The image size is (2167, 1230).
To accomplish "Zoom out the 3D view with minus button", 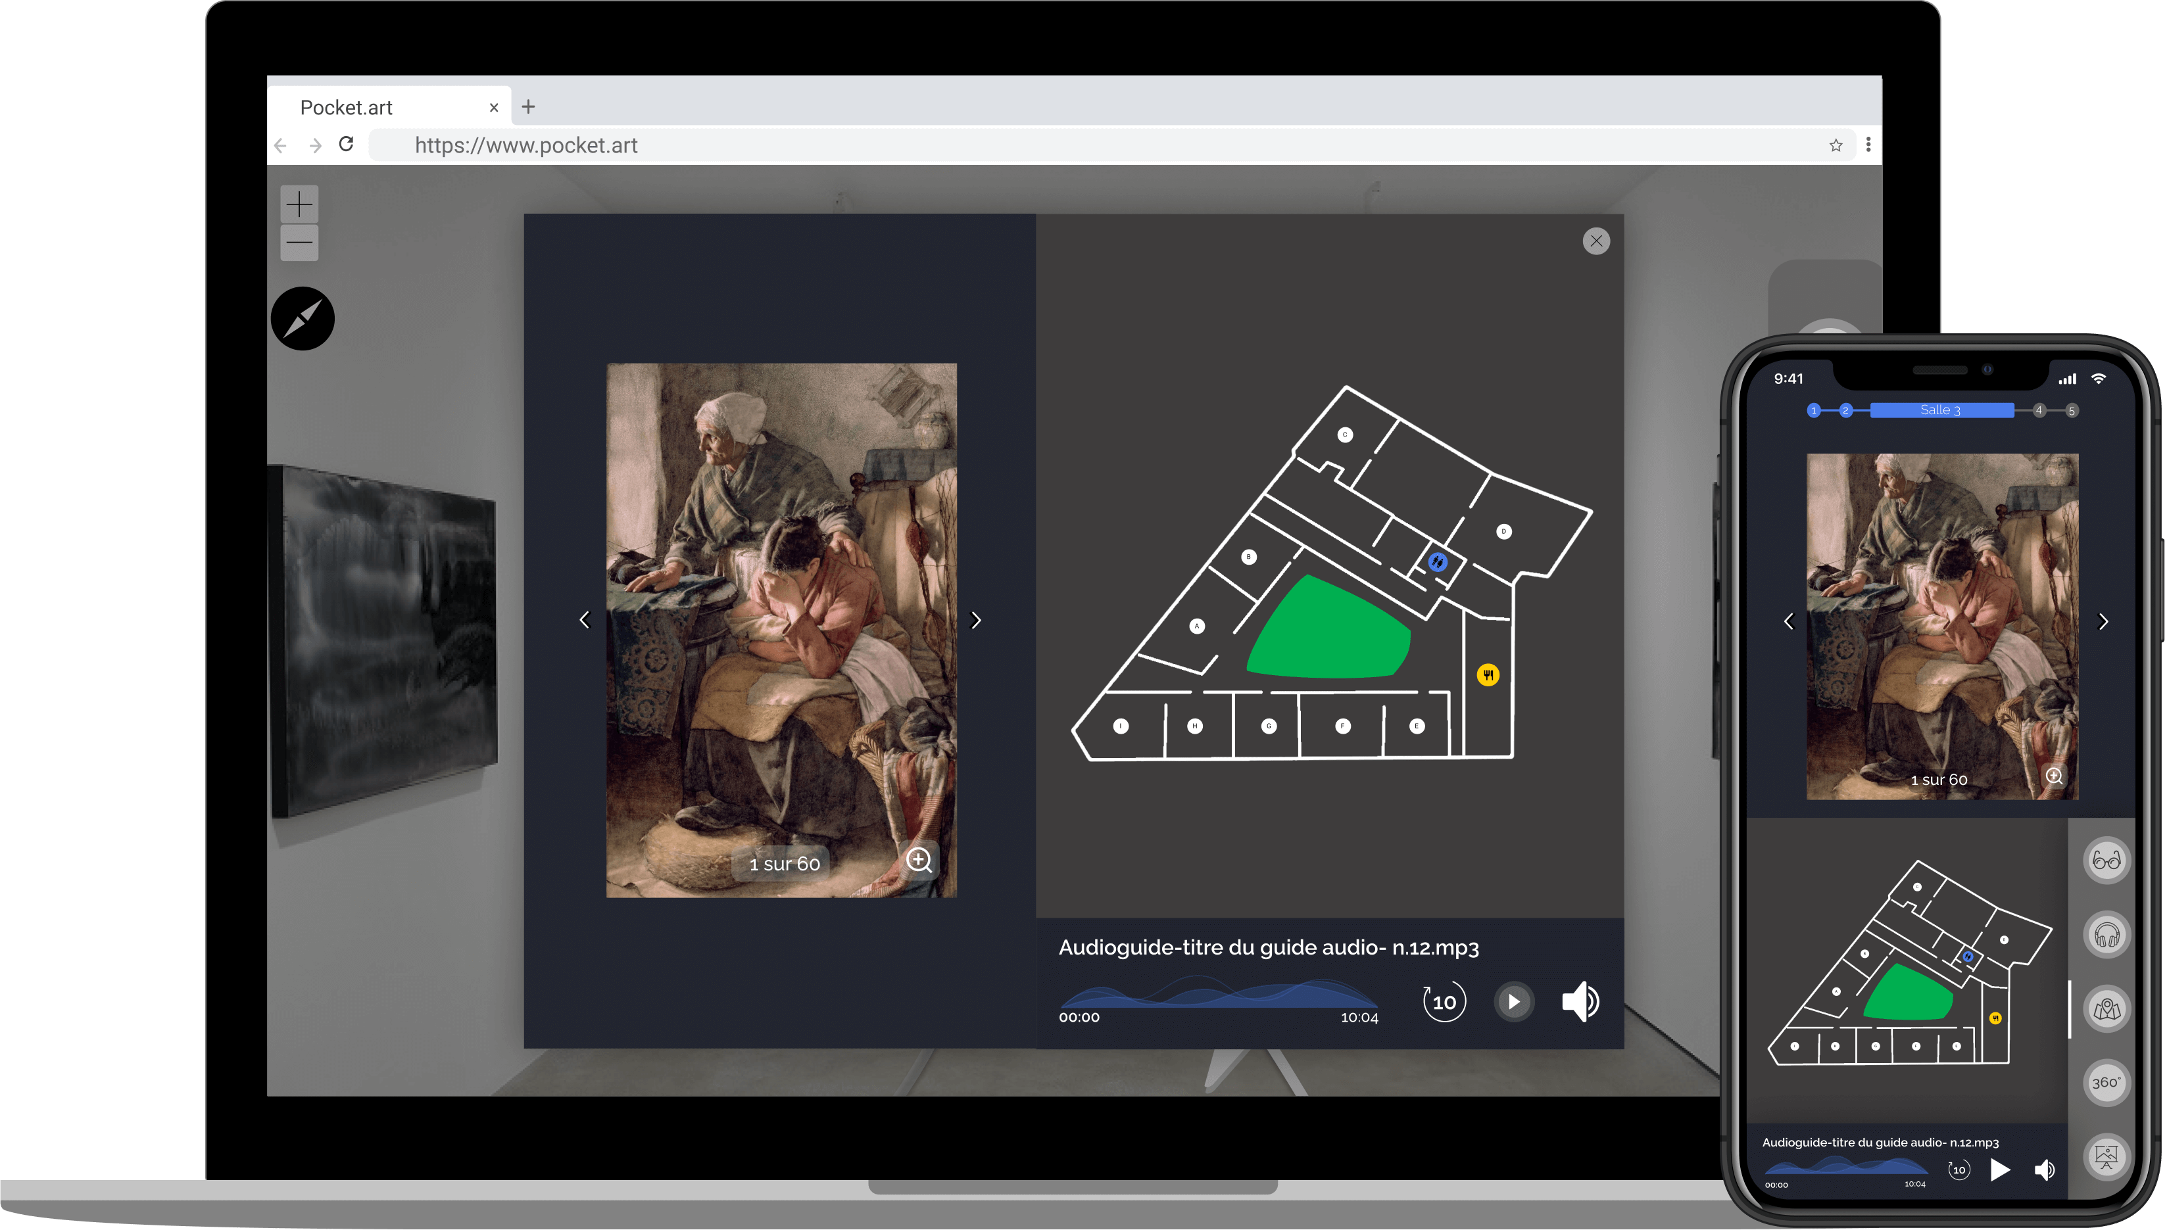I will pyautogui.click(x=299, y=243).
